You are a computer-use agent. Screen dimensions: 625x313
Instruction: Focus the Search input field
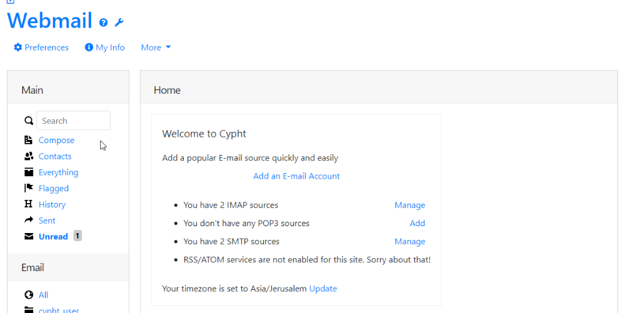pos(73,121)
